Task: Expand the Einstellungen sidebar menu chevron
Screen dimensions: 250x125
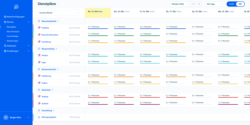Action: pos(29,51)
